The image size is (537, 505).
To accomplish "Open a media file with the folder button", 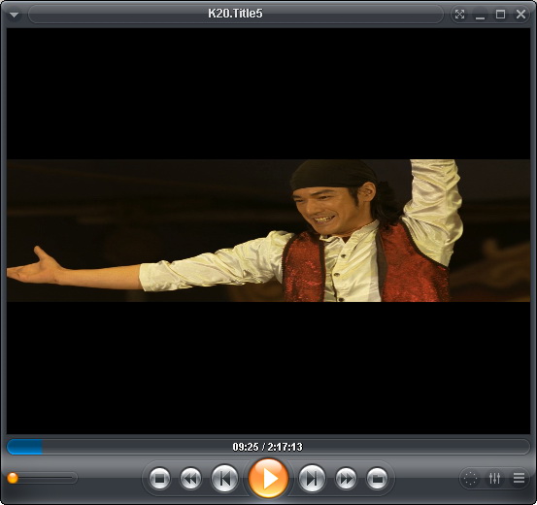I will pyautogui.click(x=377, y=478).
